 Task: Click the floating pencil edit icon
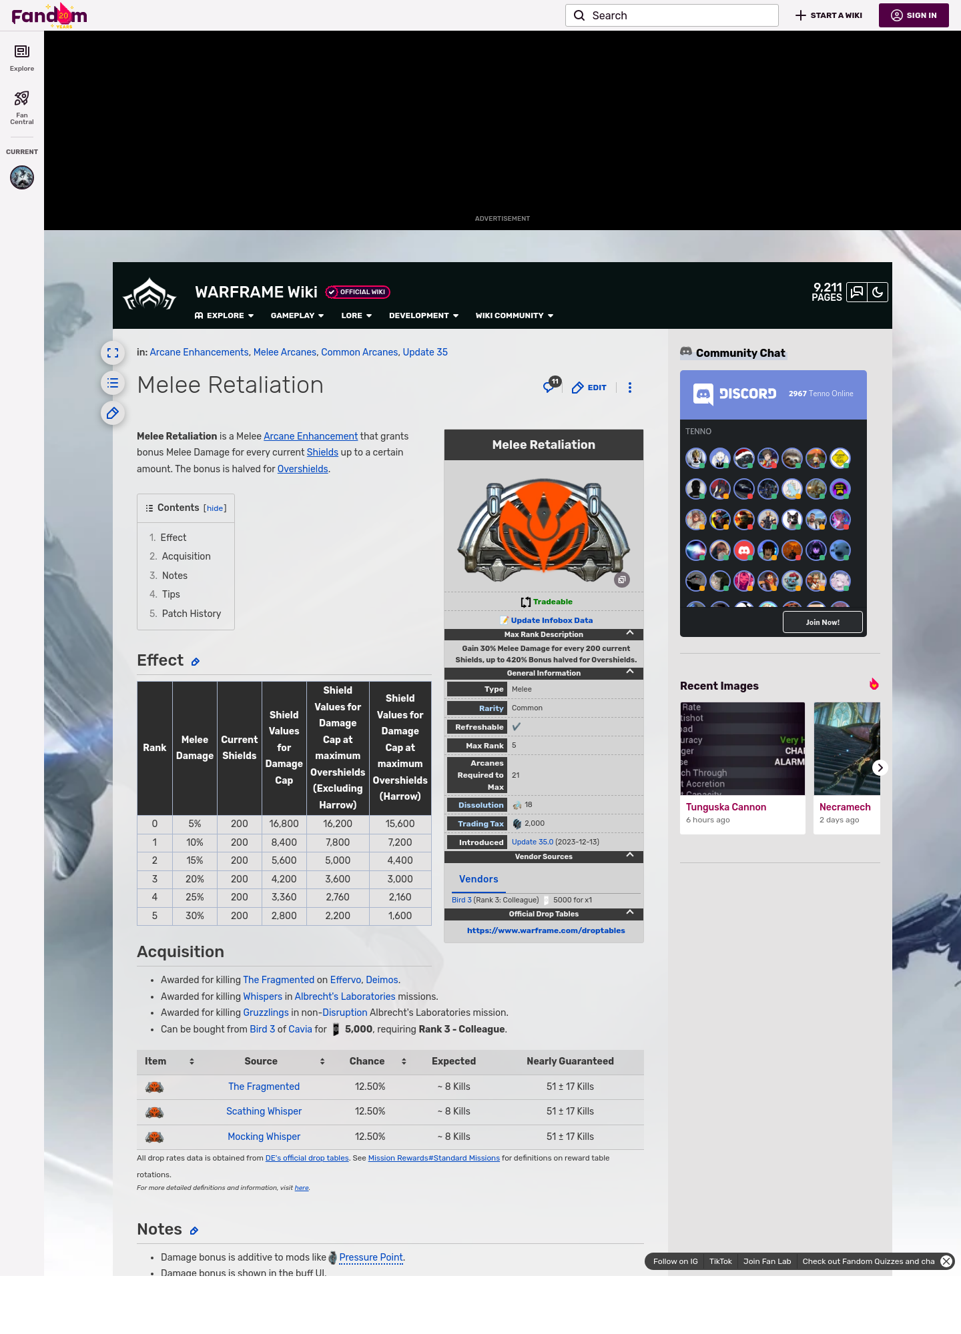coord(113,413)
